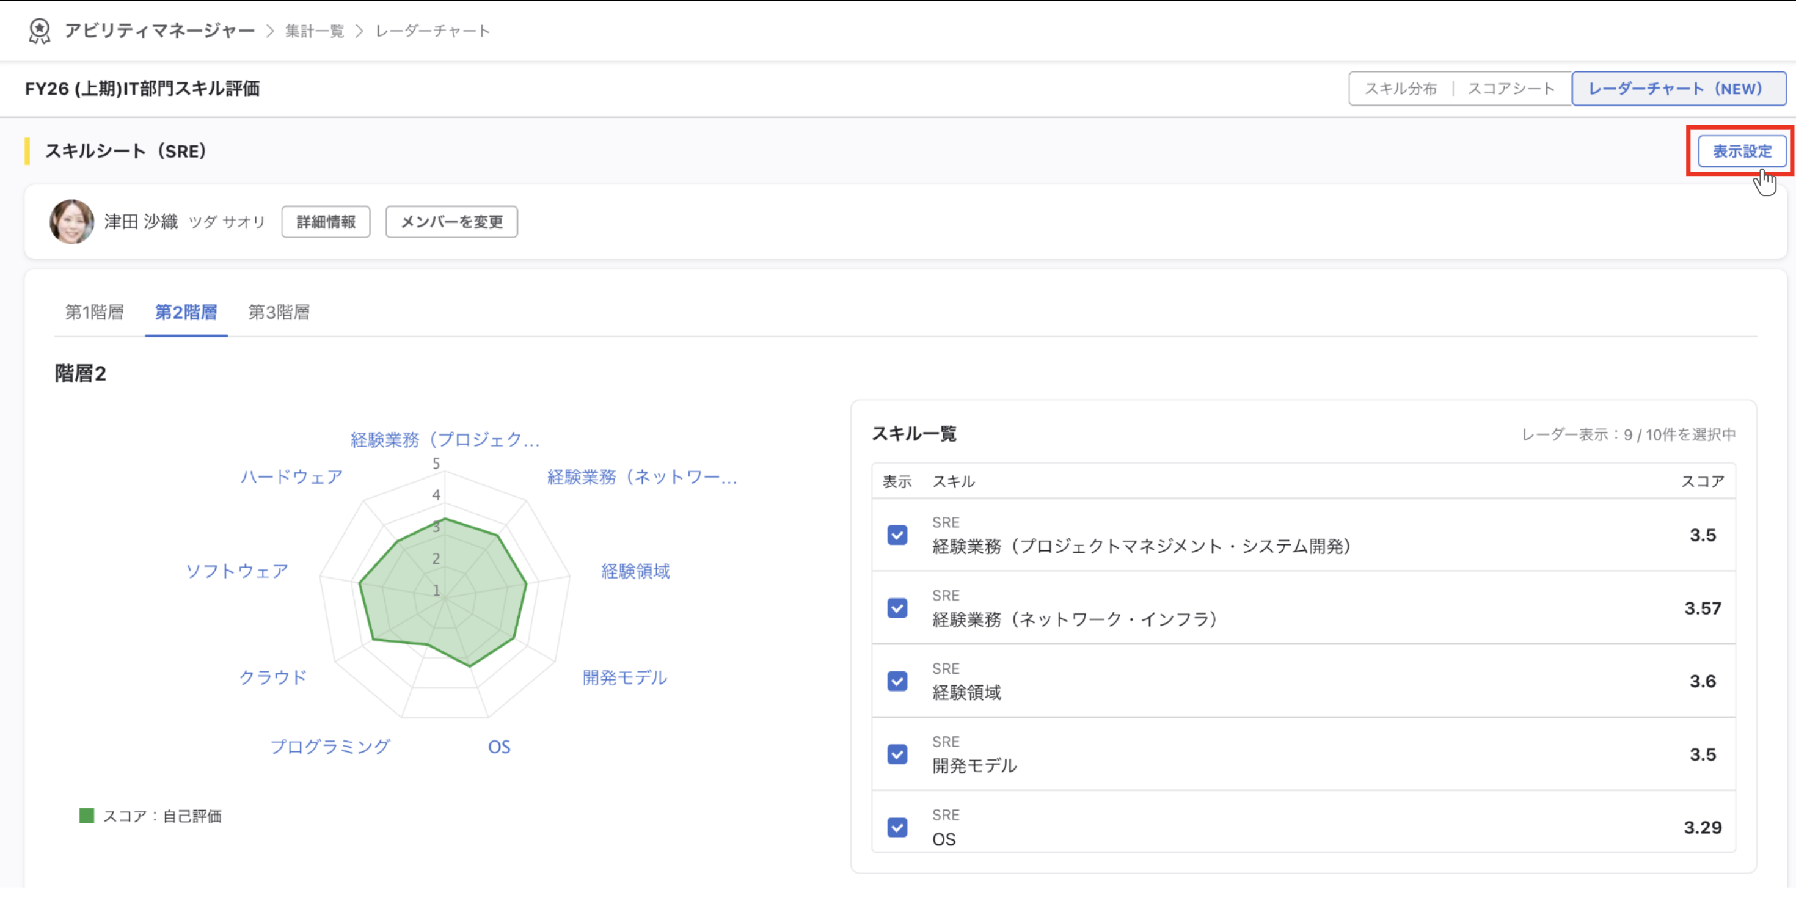This screenshot has height=920, width=1796.
Task: Switch to 第3階層 tab
Action: click(279, 312)
